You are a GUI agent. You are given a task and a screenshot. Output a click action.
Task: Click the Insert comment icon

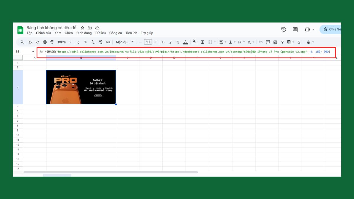(268, 42)
